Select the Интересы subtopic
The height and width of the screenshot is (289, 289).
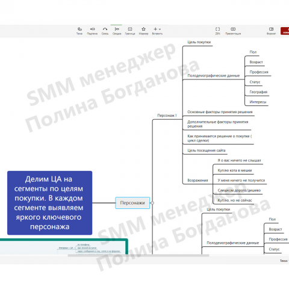point(258,102)
